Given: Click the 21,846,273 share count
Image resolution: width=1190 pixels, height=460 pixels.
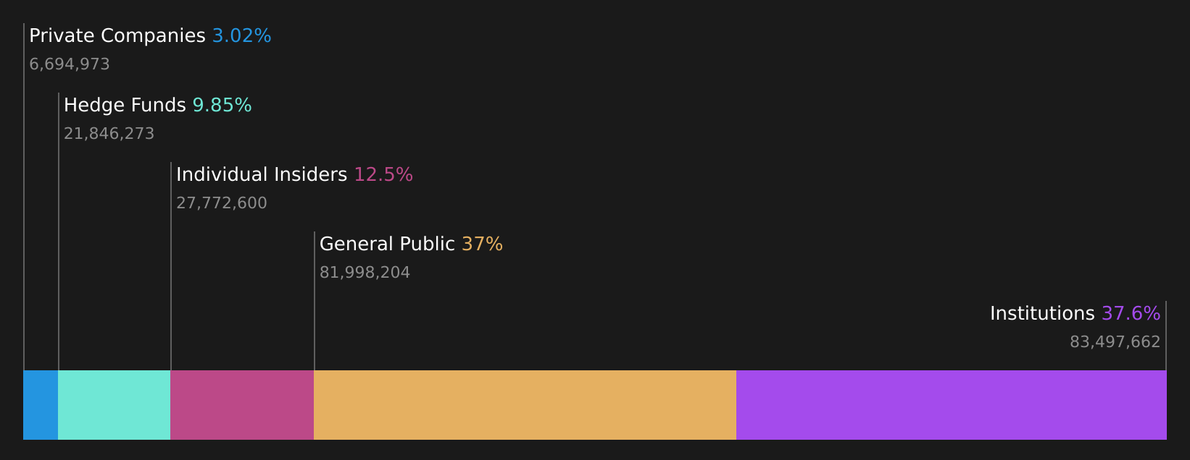Looking at the screenshot, I should 109,134.
